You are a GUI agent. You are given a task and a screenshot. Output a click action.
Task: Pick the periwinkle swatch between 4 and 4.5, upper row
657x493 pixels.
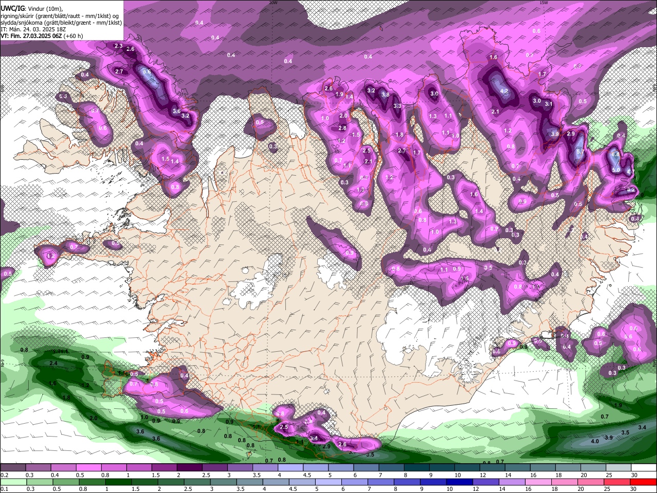289,468
